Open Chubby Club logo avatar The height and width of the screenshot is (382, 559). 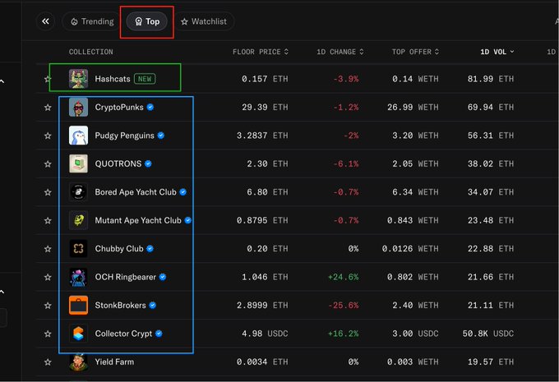click(x=78, y=249)
